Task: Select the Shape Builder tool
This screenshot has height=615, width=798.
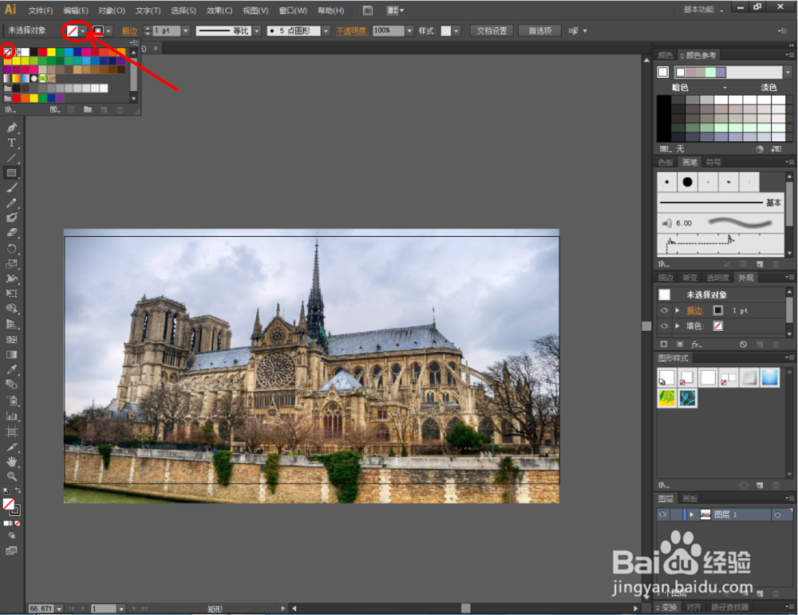Action: [11, 309]
